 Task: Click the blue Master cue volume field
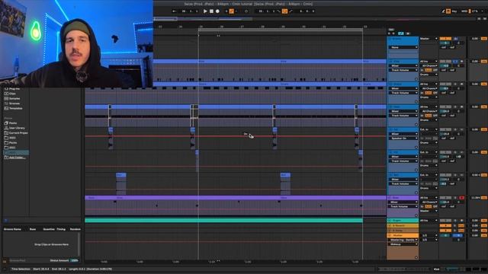[x=458, y=235]
